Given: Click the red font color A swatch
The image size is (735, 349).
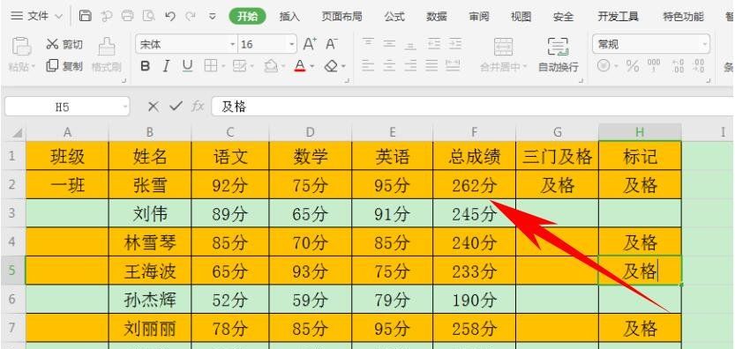Looking at the screenshot, I should (x=300, y=66).
